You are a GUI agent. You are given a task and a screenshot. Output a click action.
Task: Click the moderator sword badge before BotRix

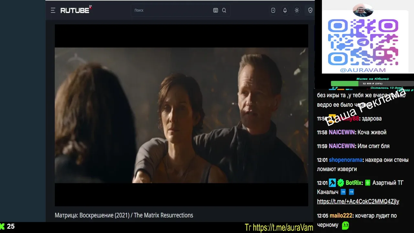332,183
